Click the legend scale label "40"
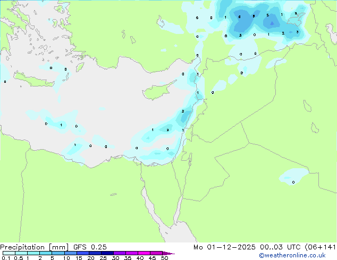The image size is (337, 260). (140, 258)
